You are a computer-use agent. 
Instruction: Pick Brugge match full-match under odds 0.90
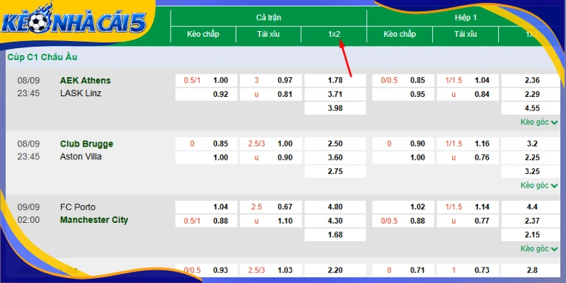point(271,158)
